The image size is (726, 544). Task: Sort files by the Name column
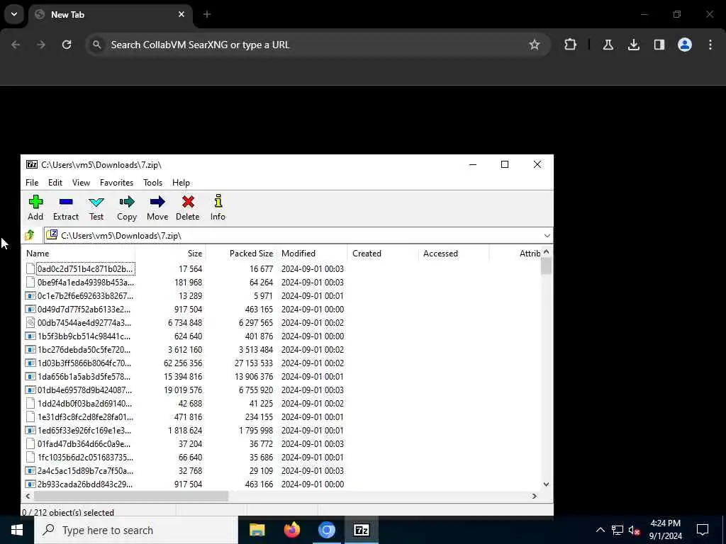79,254
